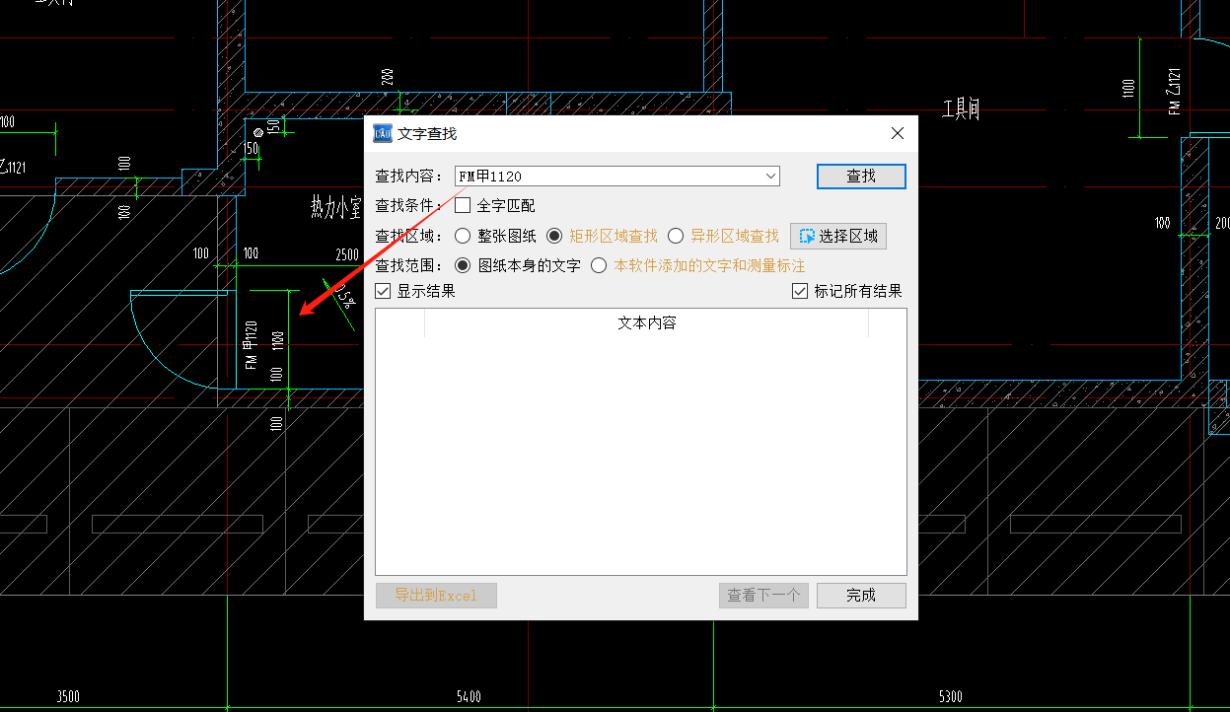Click the 工具间 room label in drawing

(x=961, y=108)
